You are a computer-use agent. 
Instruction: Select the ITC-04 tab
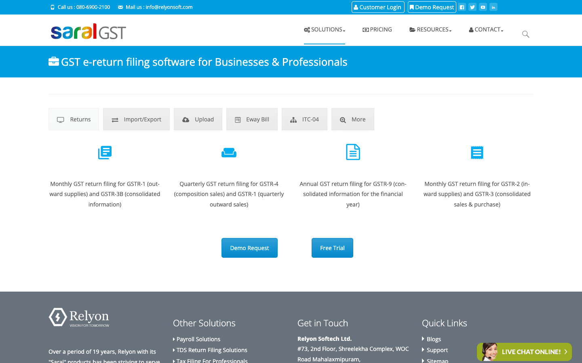click(x=304, y=119)
